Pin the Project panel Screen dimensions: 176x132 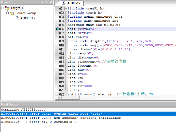click(46, 2)
